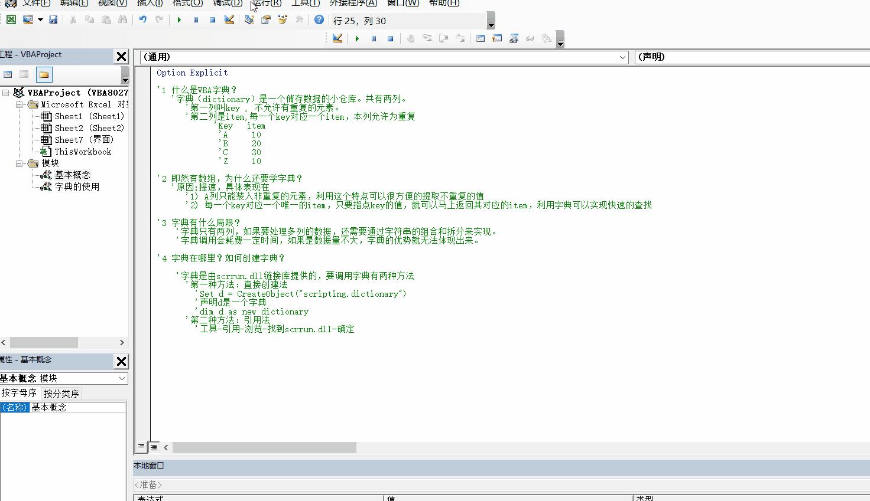Click View Object in the project pane

[24, 74]
